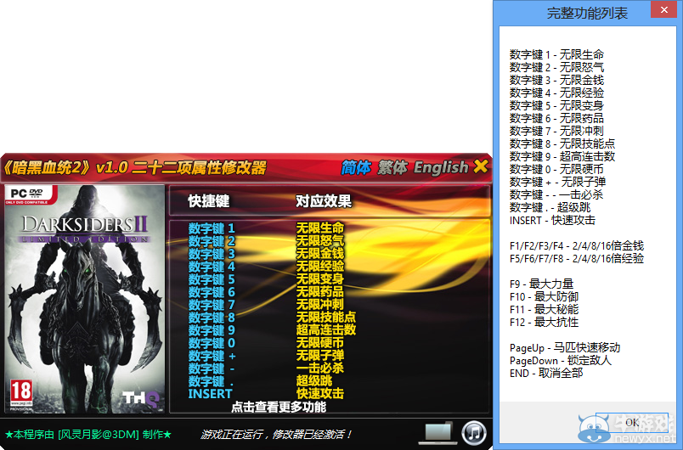Image resolution: width=683 pixels, height=450 pixels.
Task: Select 快速攻击 effect in trainer list
Action: coord(320,393)
